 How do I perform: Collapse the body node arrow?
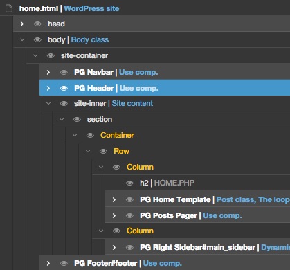[x=22, y=39]
